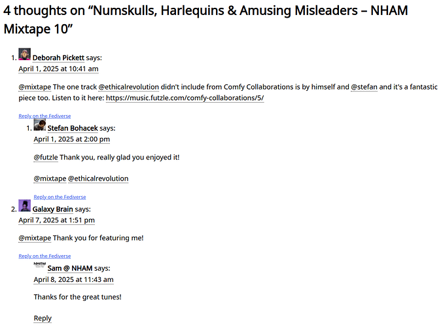Click Stefan Bohacek's avatar thumbnail
The width and height of the screenshot is (443, 327).
39,125
